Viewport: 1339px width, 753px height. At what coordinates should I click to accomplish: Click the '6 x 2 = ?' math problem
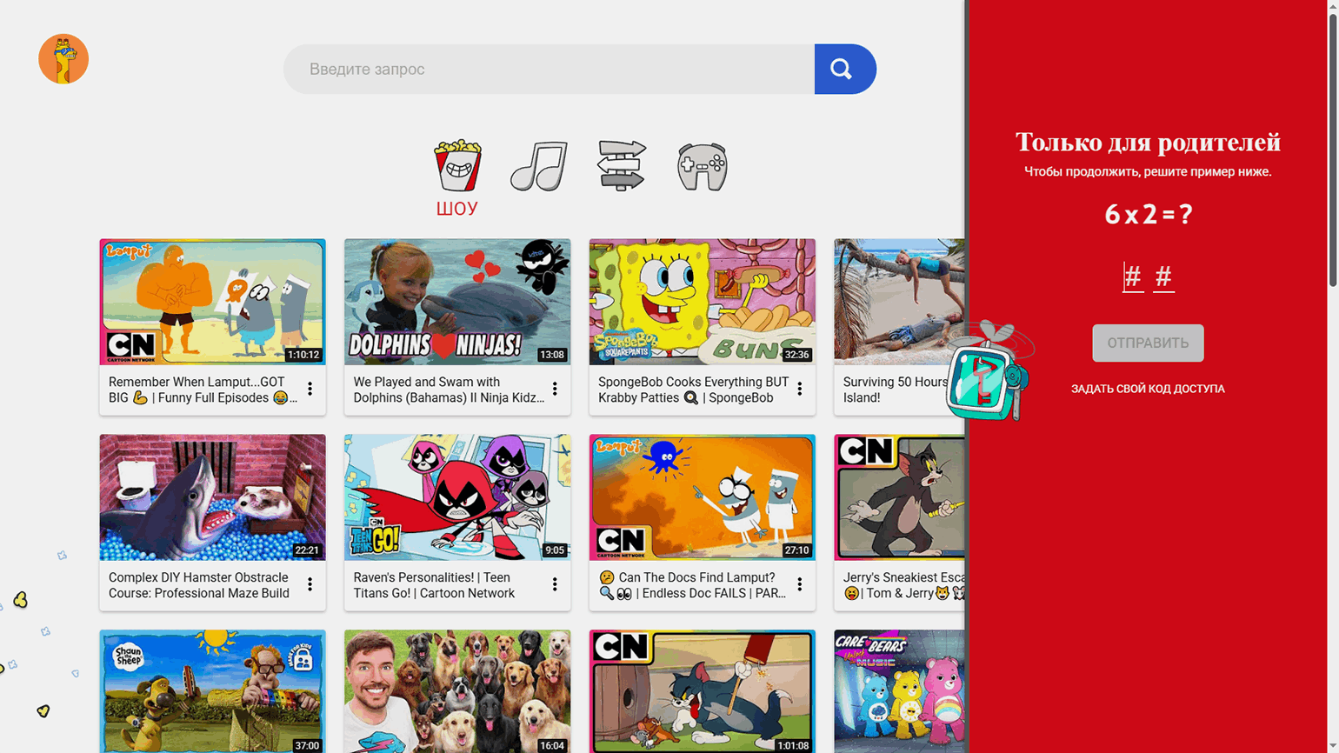(1148, 214)
